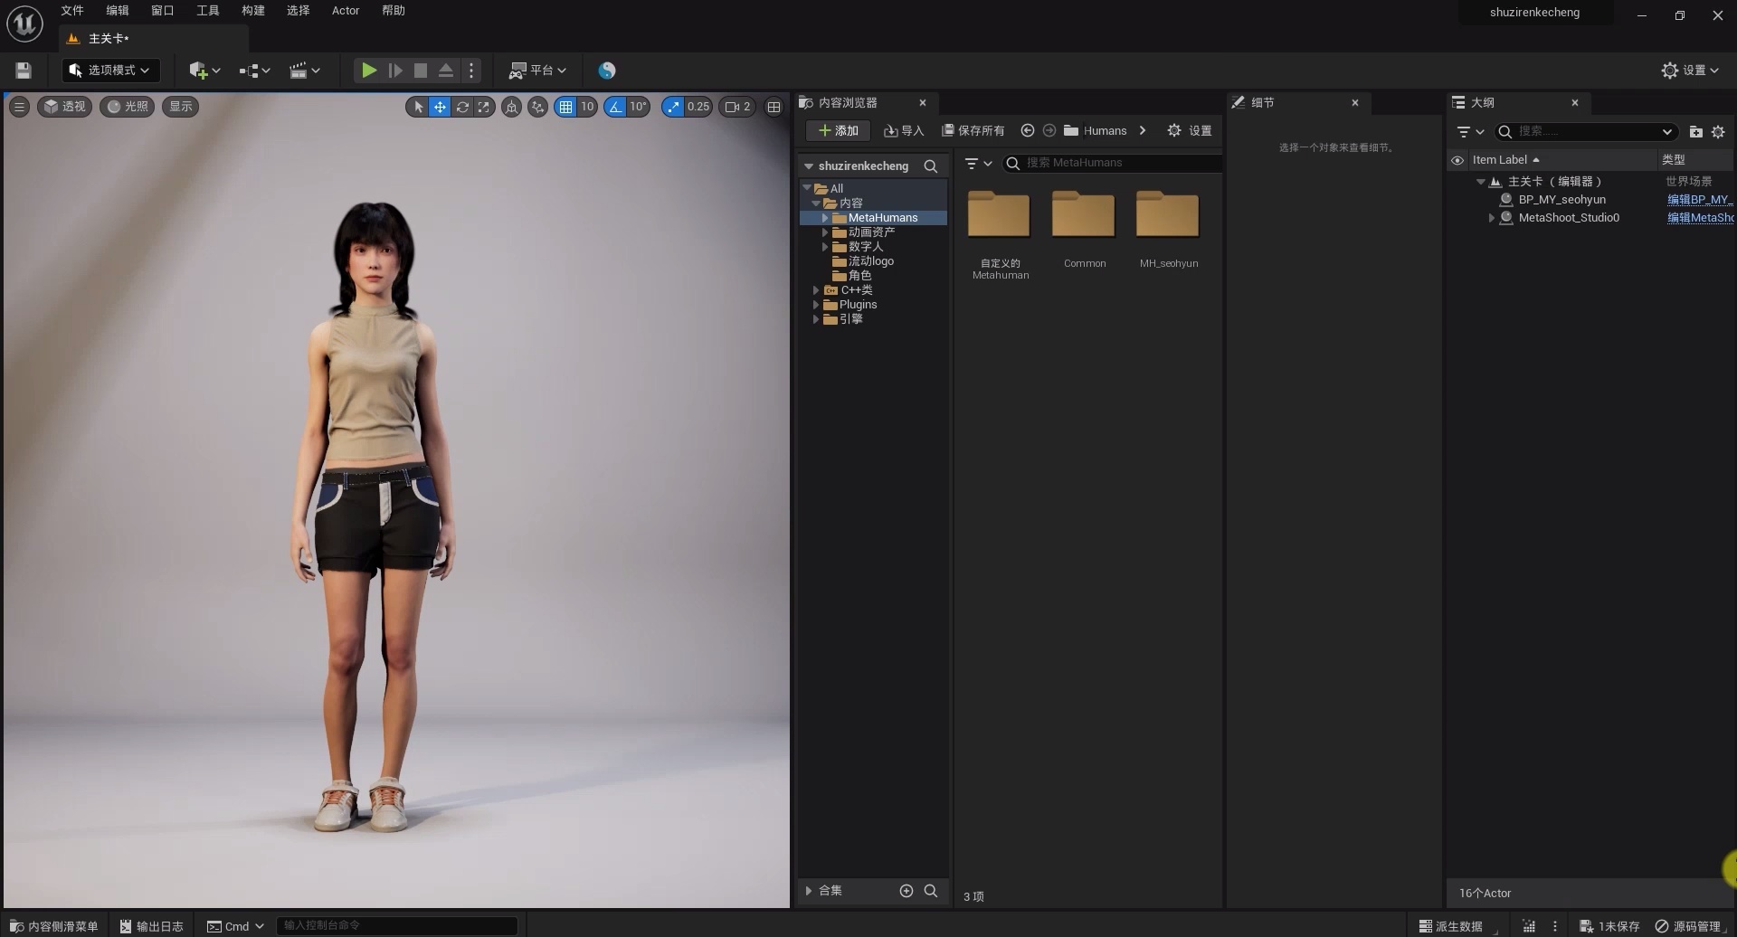Open the viewport layout grid icon

click(774, 107)
